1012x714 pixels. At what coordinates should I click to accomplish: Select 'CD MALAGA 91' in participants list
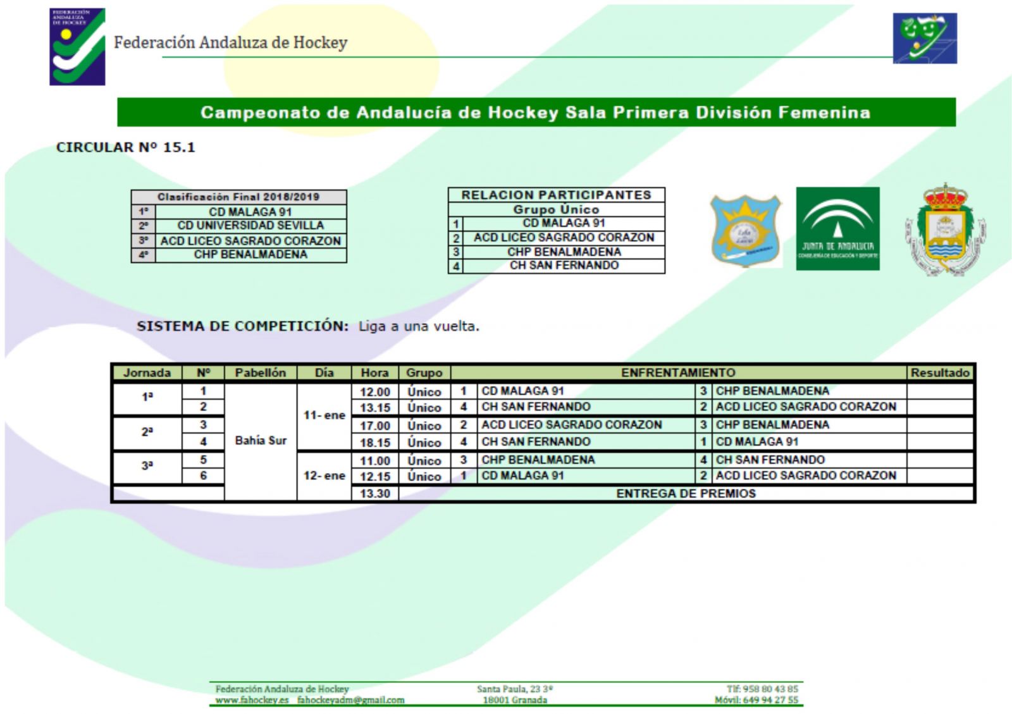coord(564,223)
